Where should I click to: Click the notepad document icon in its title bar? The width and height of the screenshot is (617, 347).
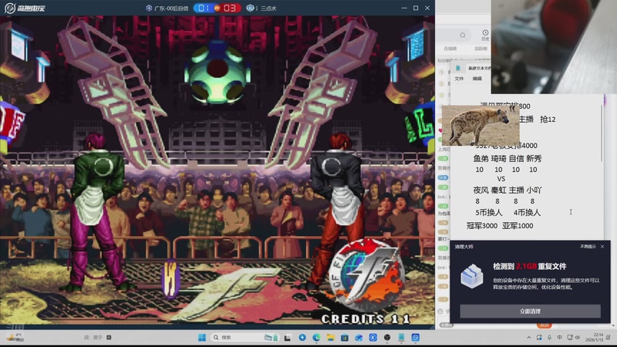point(458,68)
